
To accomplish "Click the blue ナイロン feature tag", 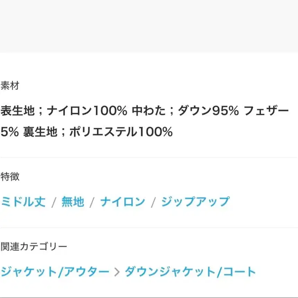I will pos(123,202).
